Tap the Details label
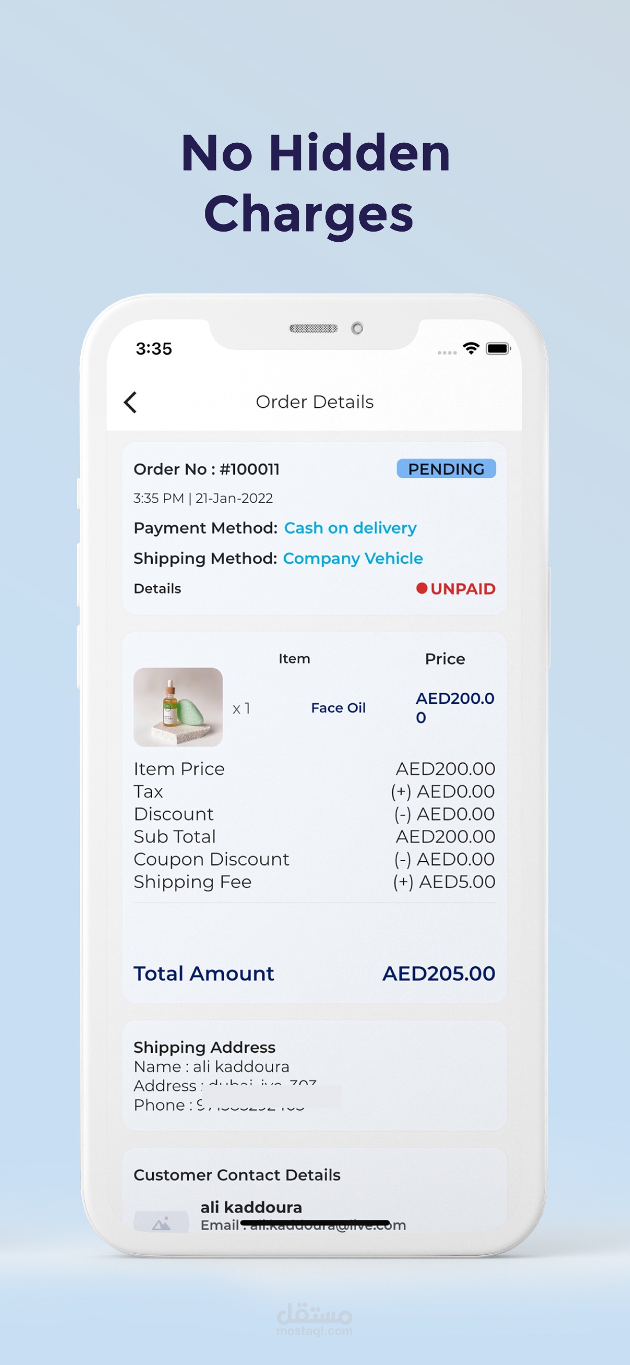 (x=157, y=589)
